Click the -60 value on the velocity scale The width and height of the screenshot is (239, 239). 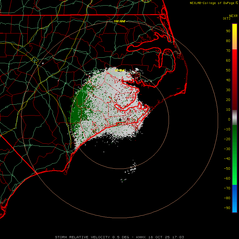click(227, 178)
